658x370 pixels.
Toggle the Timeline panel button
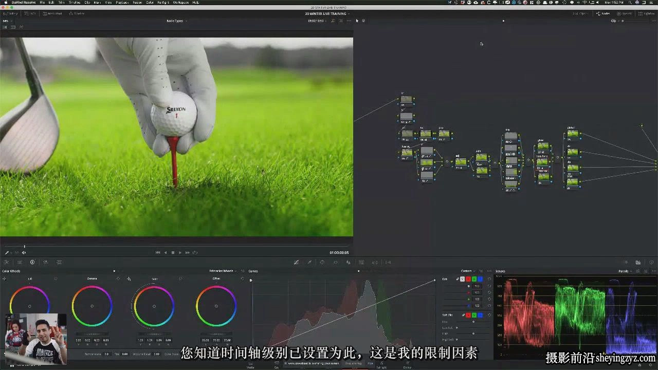point(77,13)
